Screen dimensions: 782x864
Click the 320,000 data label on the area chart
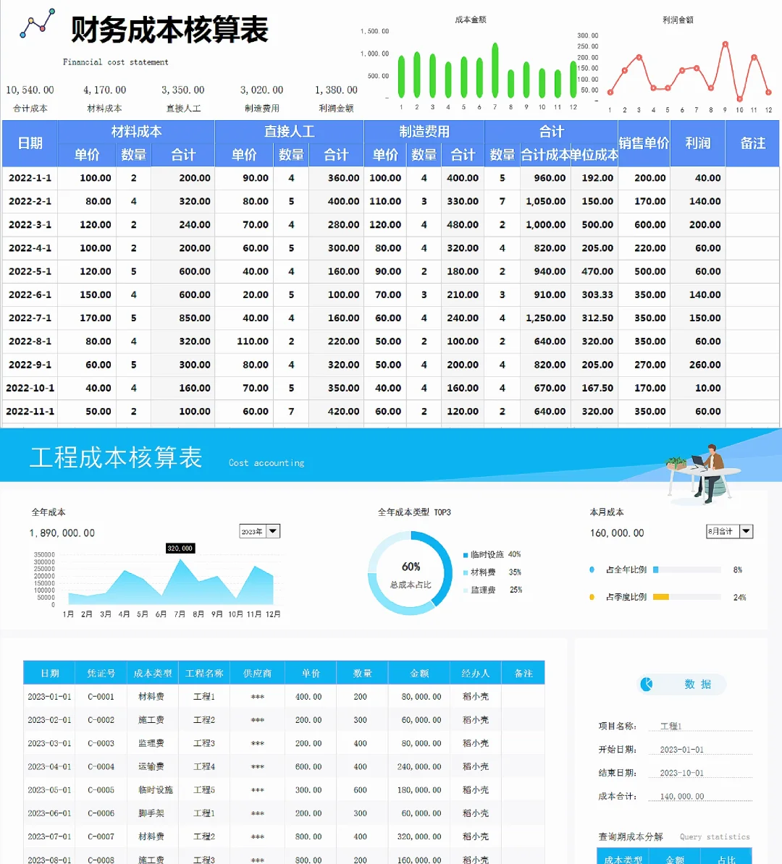click(x=179, y=548)
